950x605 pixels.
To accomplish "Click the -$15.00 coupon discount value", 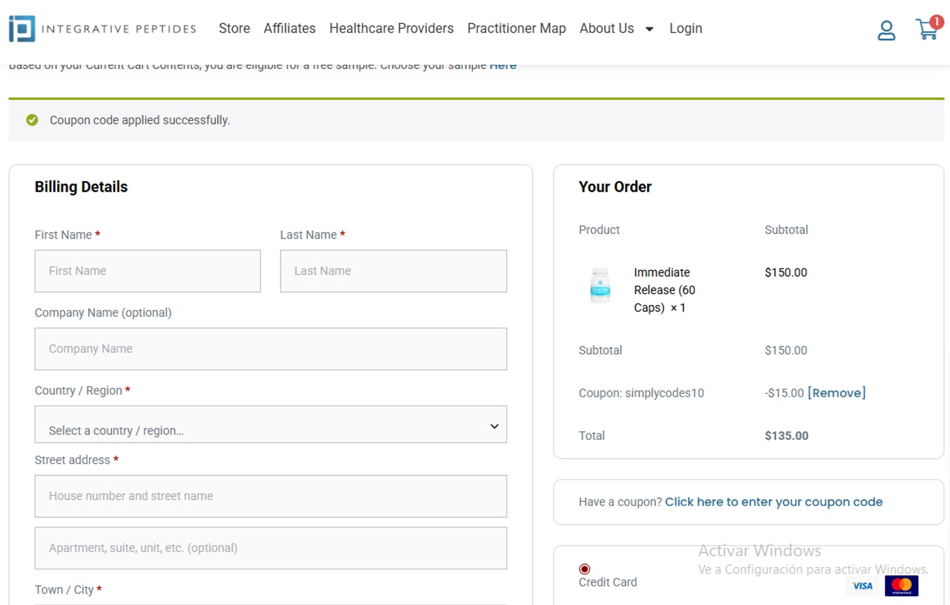I will coord(784,393).
